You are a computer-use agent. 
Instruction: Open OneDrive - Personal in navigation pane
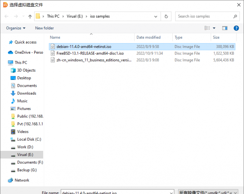[29, 53]
